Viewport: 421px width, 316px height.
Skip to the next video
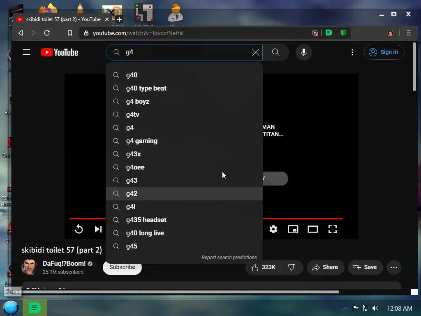click(x=98, y=229)
